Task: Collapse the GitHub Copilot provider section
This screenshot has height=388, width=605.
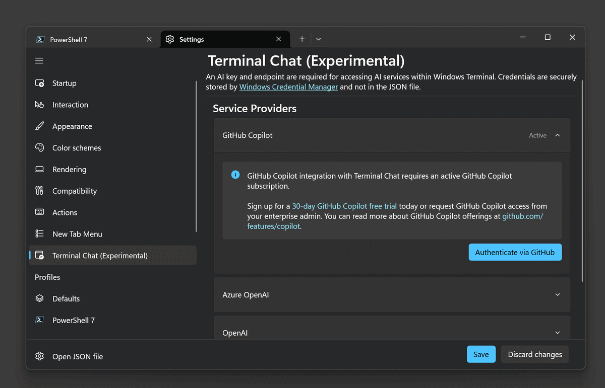Action: click(x=557, y=135)
